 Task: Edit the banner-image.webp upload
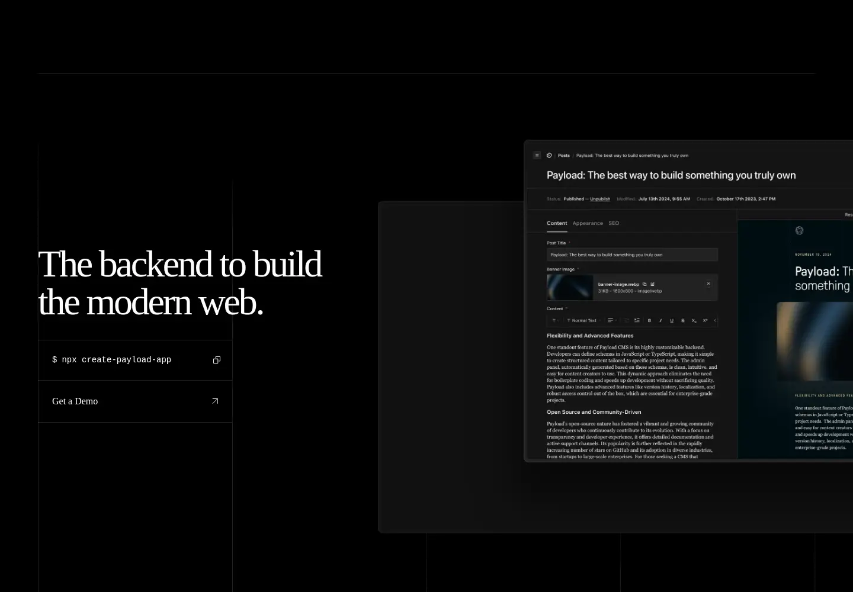(652, 284)
